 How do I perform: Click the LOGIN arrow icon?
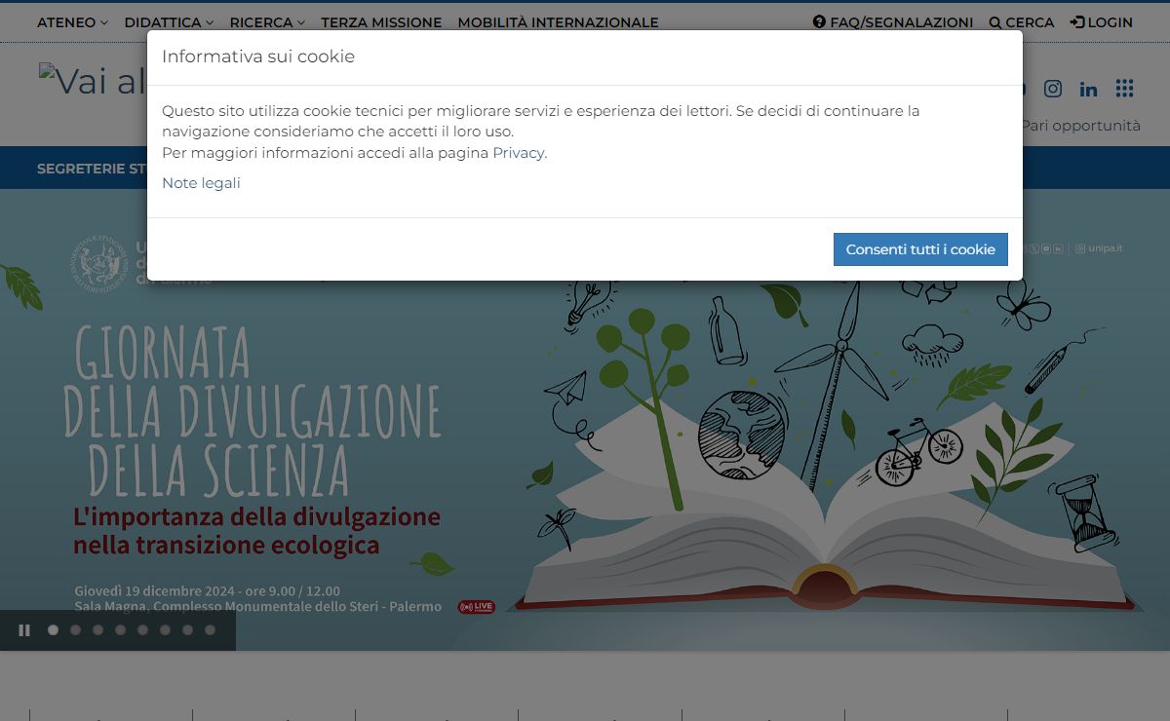1076,22
